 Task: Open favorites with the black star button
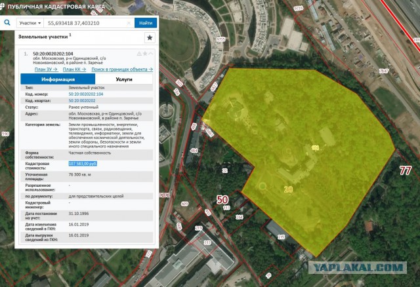click(x=150, y=38)
